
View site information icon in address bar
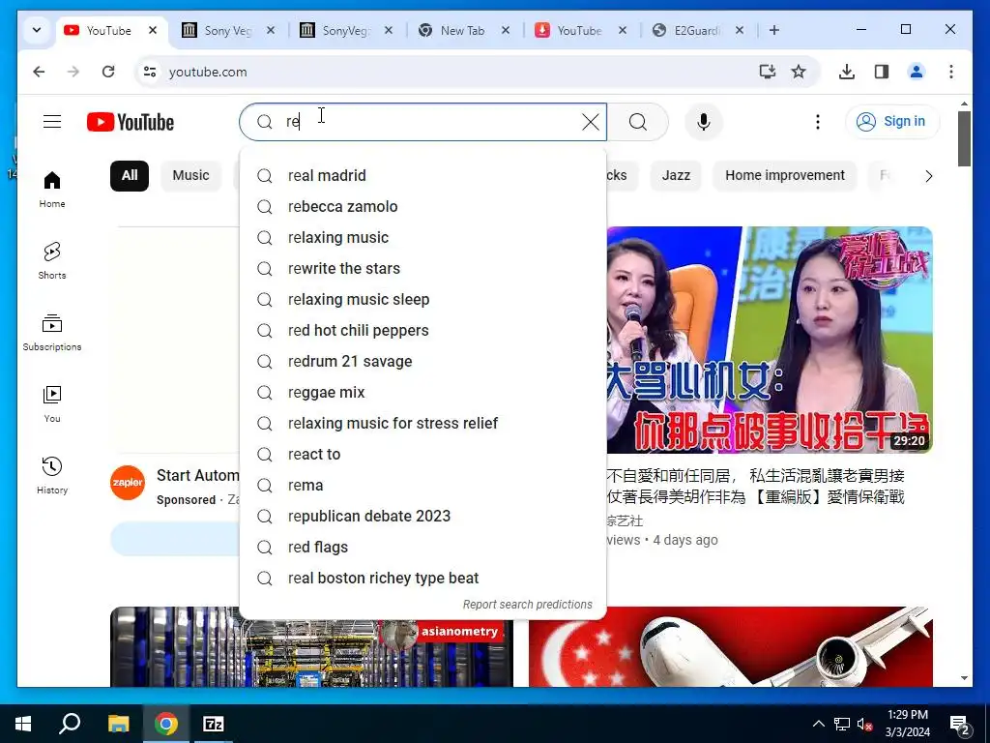pyautogui.click(x=150, y=72)
